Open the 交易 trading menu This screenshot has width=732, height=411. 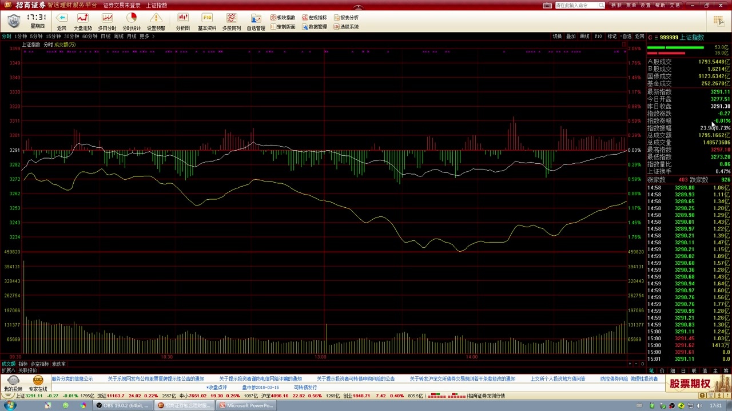pos(675,5)
